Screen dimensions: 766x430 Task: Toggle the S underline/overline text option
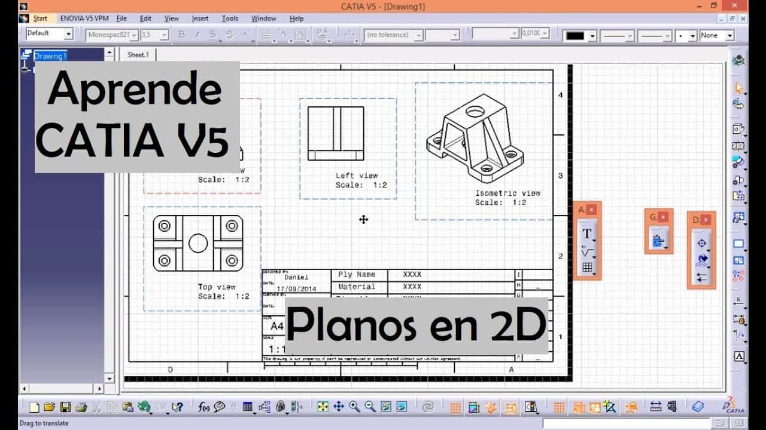pyautogui.click(x=213, y=35)
